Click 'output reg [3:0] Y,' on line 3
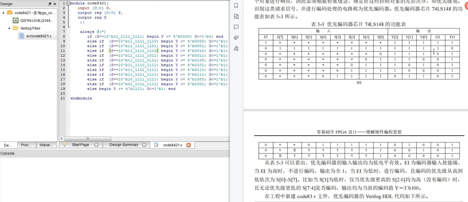The height and width of the screenshot is (202, 468). pyautogui.click(x=100, y=13)
